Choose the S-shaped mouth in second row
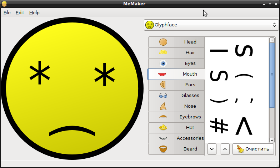The image size is (280, 168). click(x=219, y=76)
